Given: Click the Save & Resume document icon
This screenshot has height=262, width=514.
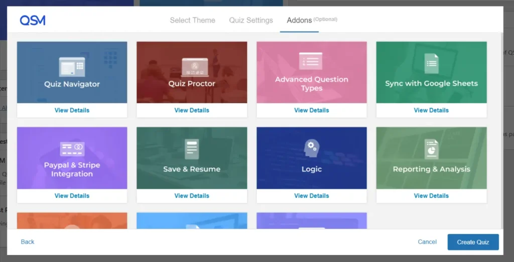Looking at the screenshot, I should tap(192, 149).
